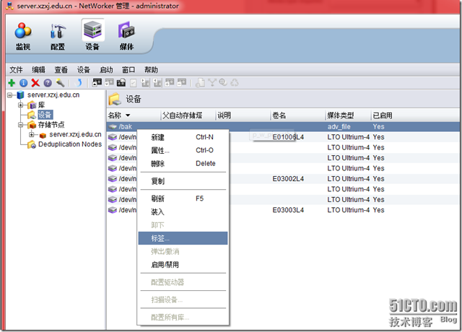Choose 刷新 from the context menu
Image resolution: width=462 pixels, height=332 pixels.
(183, 198)
